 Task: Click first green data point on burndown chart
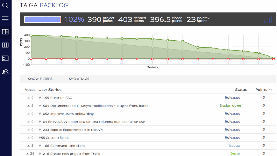pyautogui.click(x=31, y=36)
